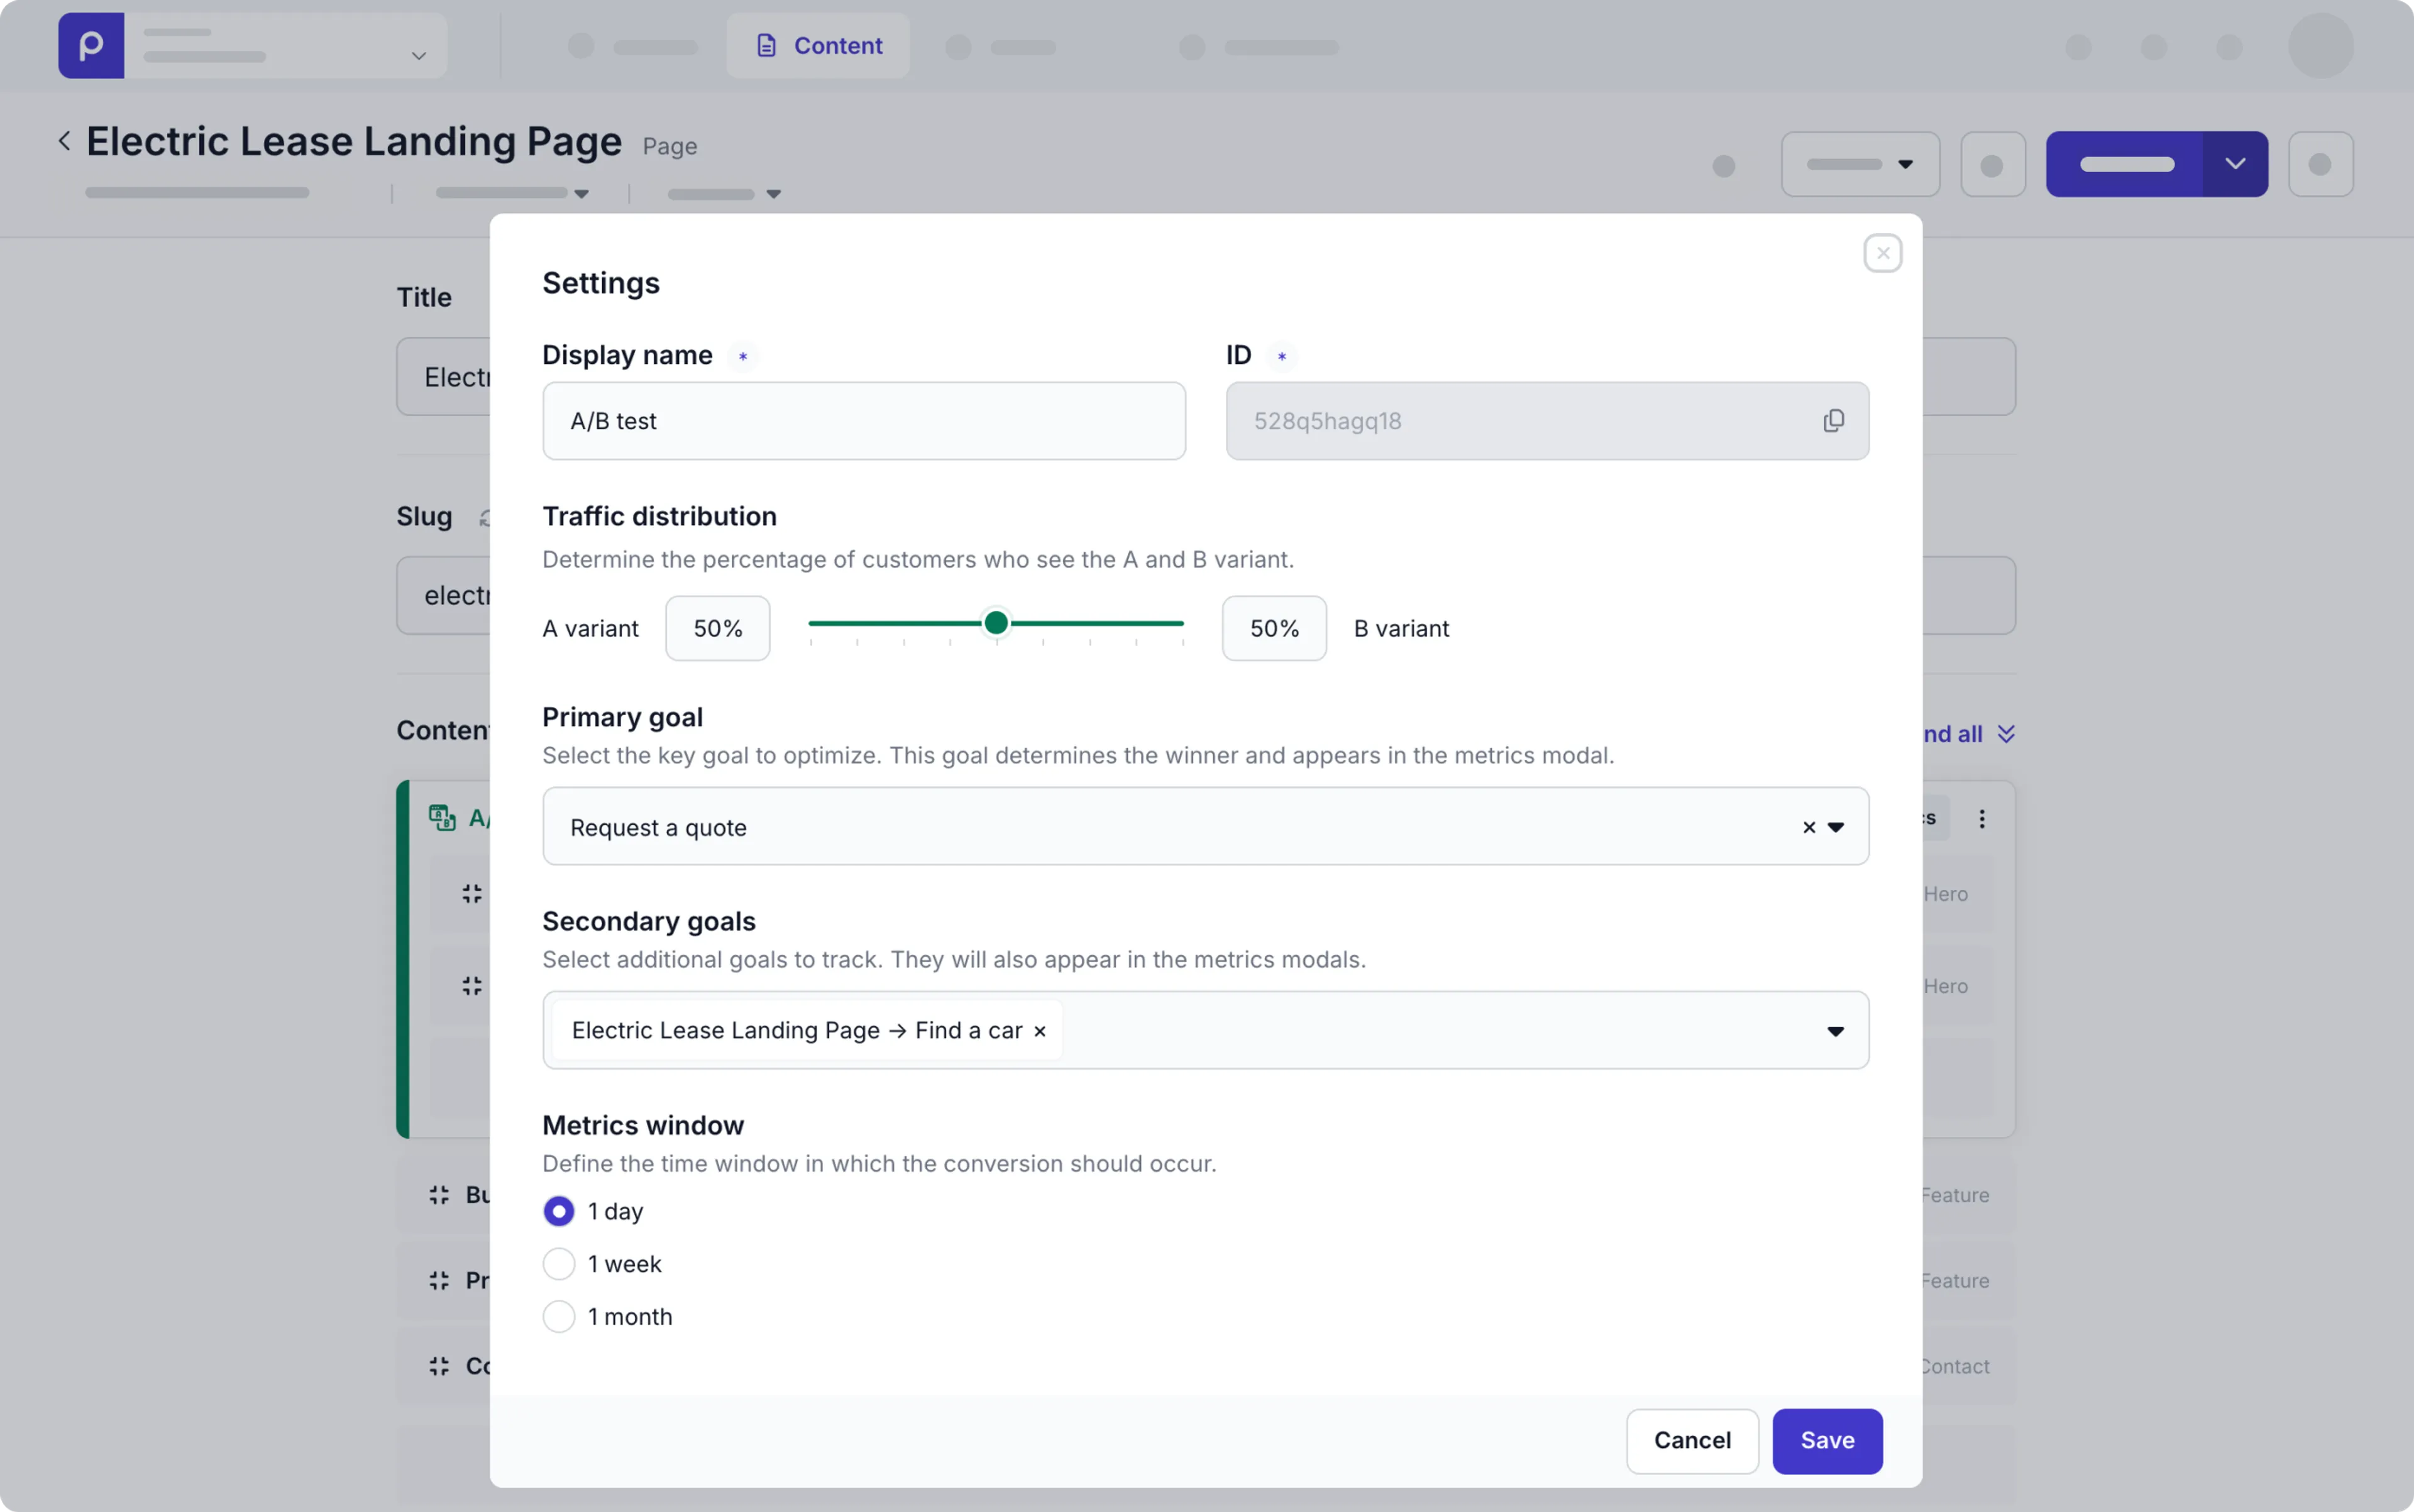The height and width of the screenshot is (1512, 2414).
Task: Switch to the Content tab
Action: [818, 46]
